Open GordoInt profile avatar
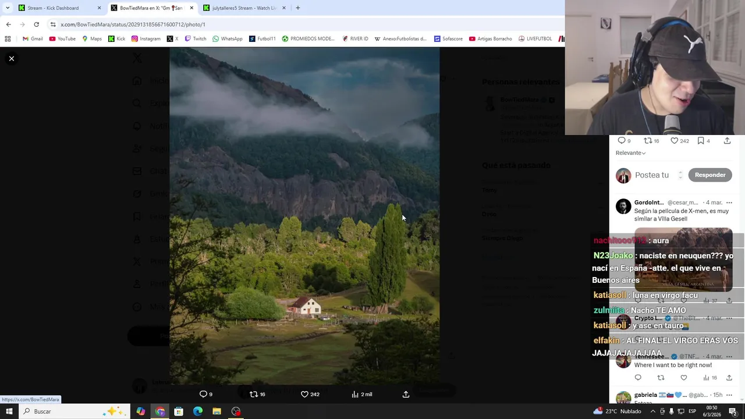This screenshot has height=419, width=745. pos(623,207)
